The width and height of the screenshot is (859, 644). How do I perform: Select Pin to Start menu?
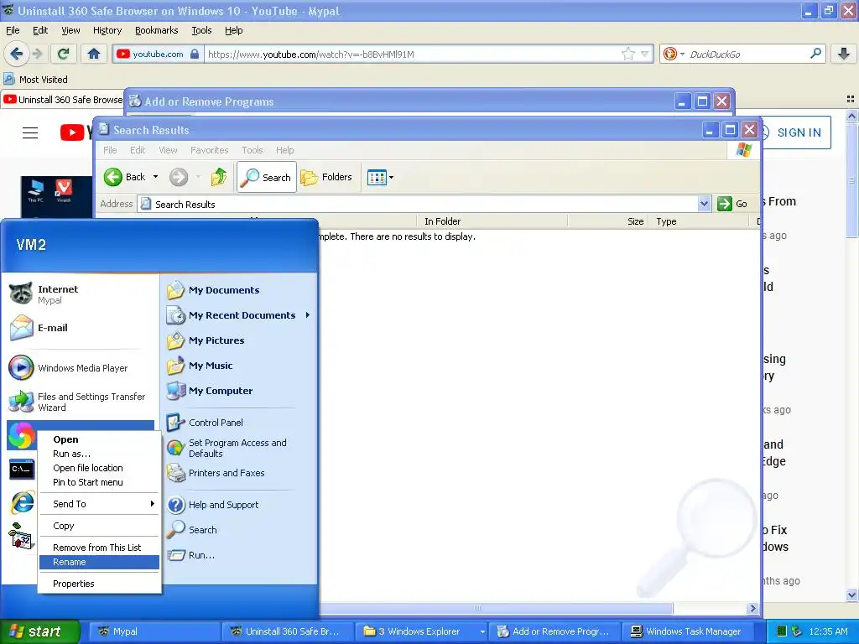point(100,482)
